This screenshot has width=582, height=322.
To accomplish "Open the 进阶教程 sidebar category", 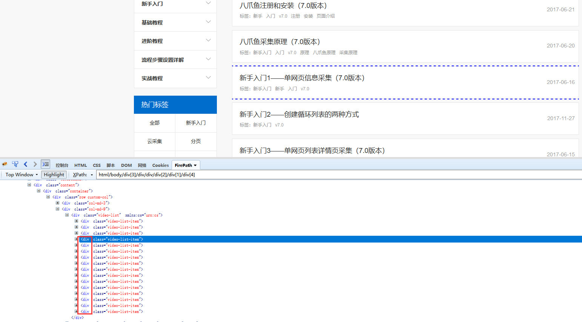I will pyautogui.click(x=152, y=41).
